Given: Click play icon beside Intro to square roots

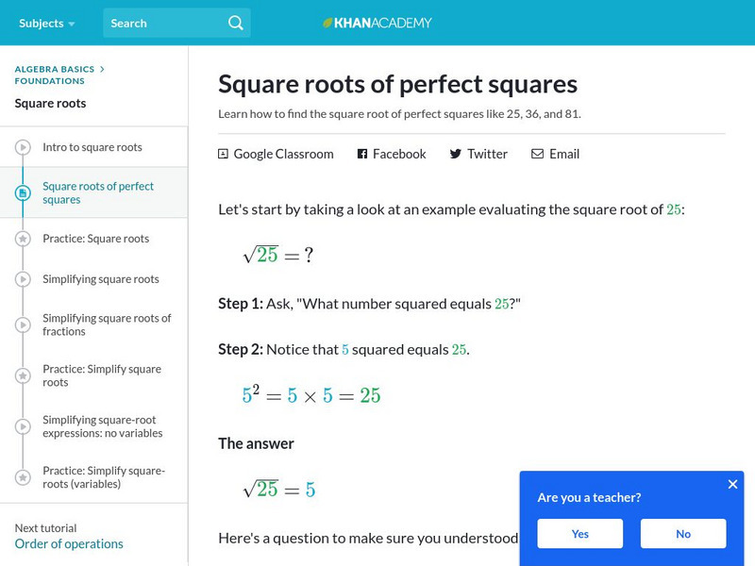Looking at the screenshot, I should (x=23, y=147).
